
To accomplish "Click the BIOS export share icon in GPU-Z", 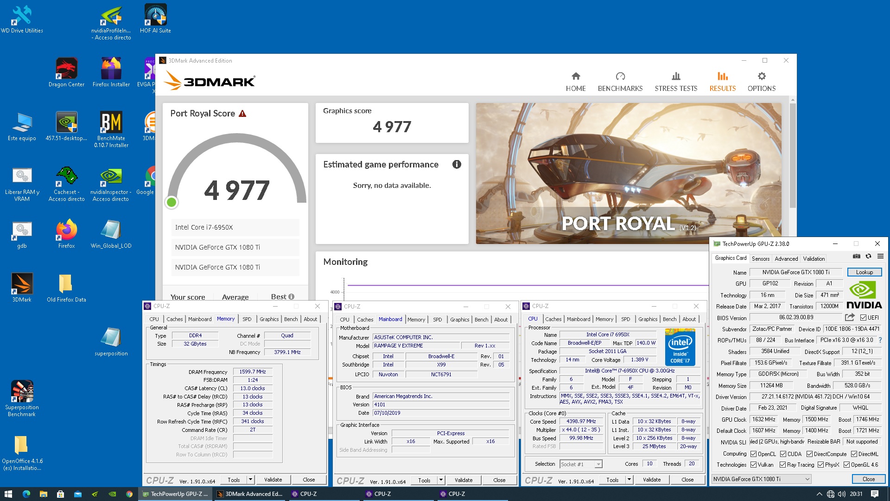I will 850,317.
